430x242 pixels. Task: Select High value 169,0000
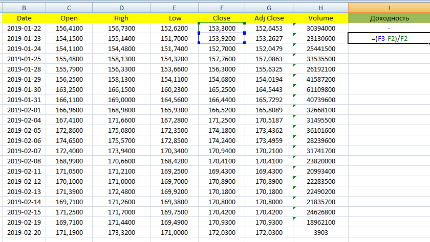pyautogui.click(x=121, y=100)
